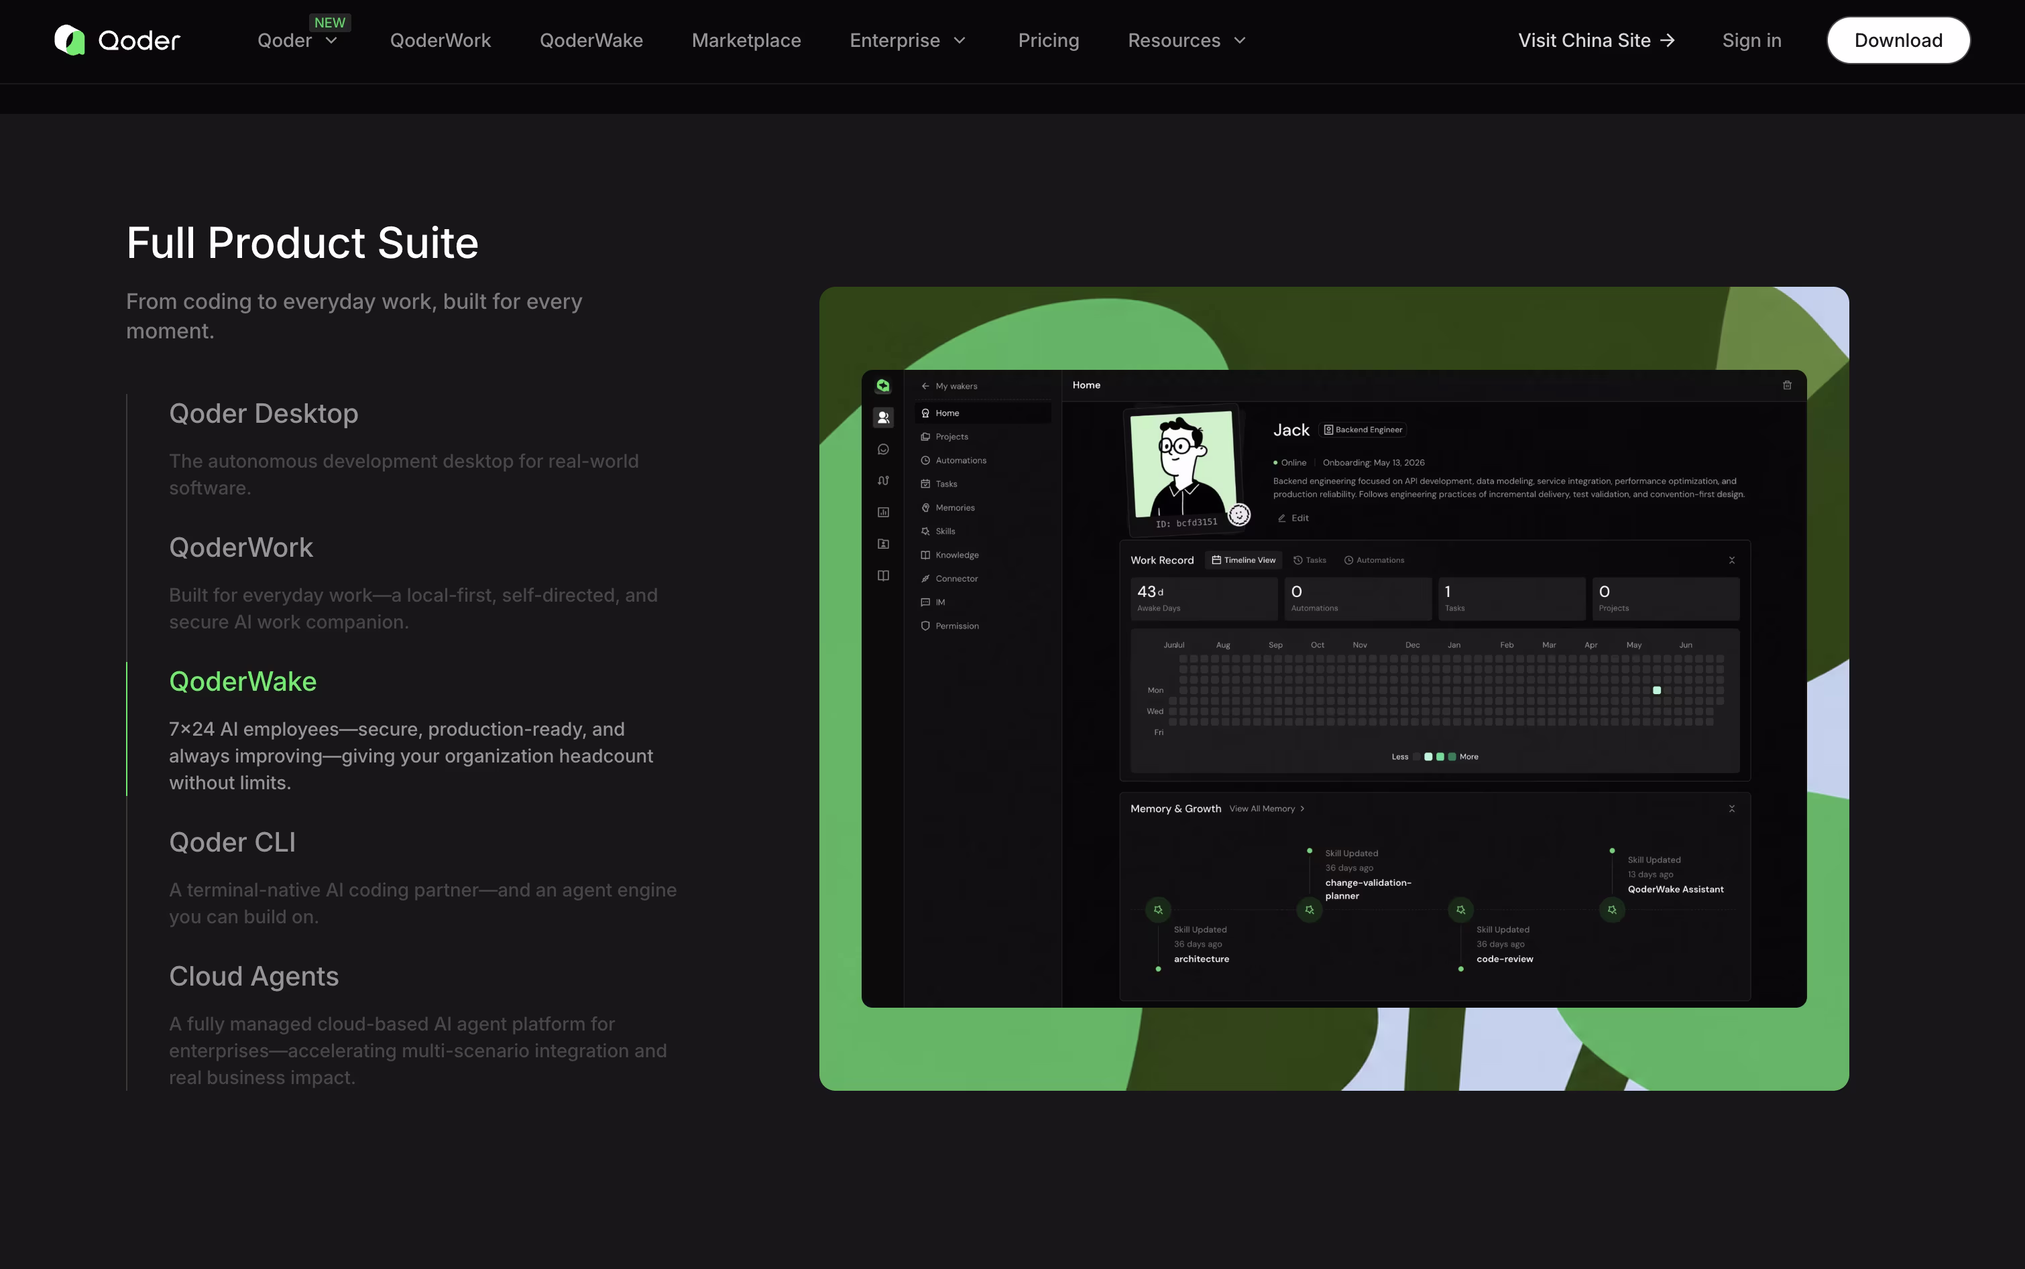Collapse the Work Record panel
The height and width of the screenshot is (1269, 2025).
pos(1732,560)
